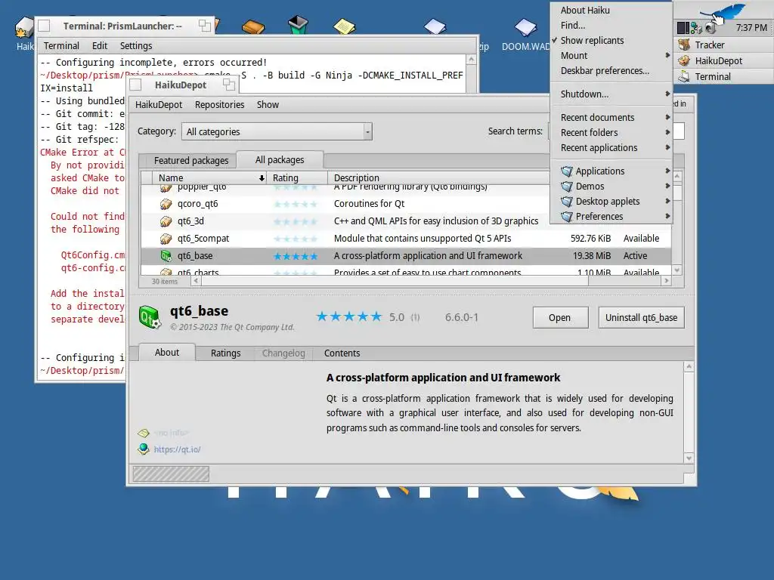This screenshot has height=580, width=774.
Task: Open the HaikuDepot menu in menu bar
Action: (159, 104)
